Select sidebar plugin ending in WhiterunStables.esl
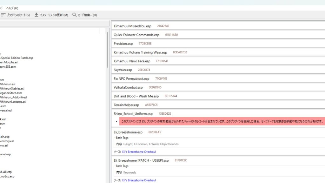The image size is (325, 183). 12,89
